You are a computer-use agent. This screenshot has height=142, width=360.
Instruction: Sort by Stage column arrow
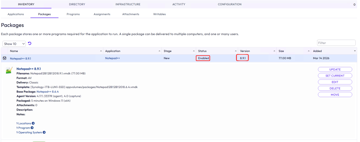194,51
